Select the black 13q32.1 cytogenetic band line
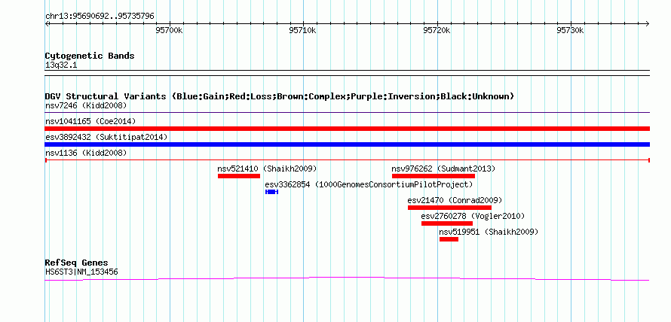Viewport: 671px width, 322px height. 348,72
